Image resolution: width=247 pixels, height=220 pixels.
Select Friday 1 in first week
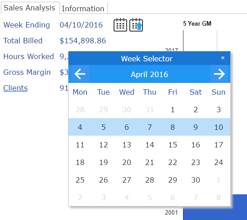tap(173, 110)
